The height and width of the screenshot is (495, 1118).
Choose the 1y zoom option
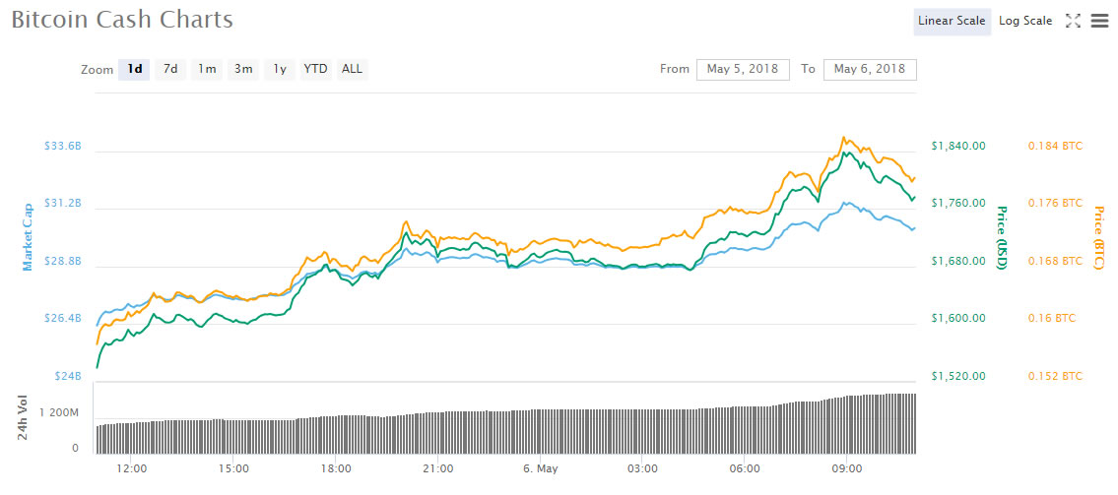(x=280, y=69)
